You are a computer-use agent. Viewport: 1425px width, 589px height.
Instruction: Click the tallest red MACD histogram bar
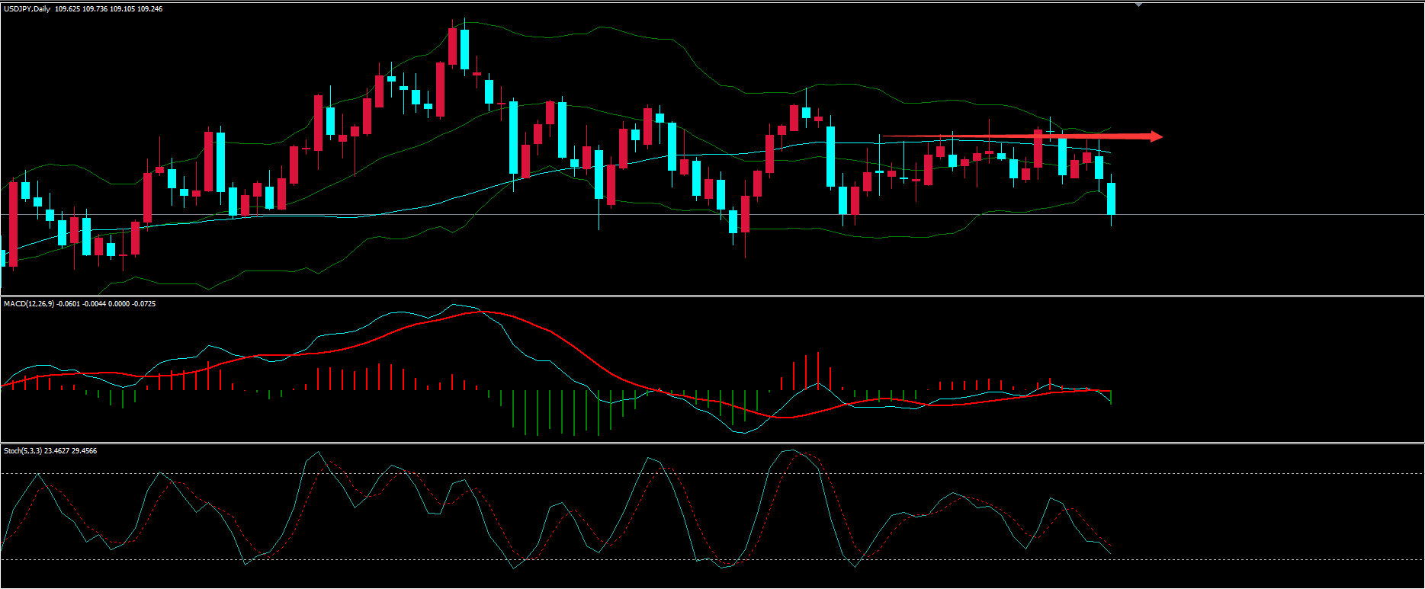point(817,370)
